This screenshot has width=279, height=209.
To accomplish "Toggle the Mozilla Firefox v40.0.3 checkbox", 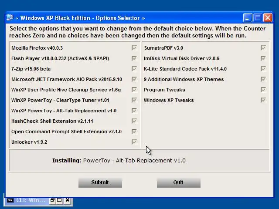I will point(134,48).
